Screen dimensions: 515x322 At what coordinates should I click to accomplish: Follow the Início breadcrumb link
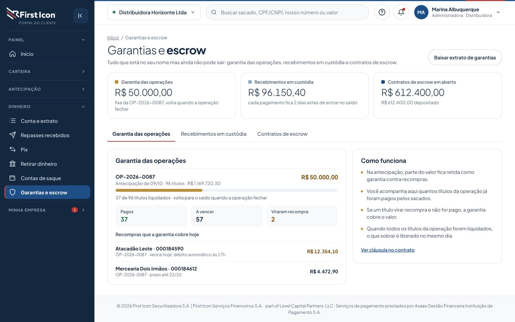click(x=113, y=38)
